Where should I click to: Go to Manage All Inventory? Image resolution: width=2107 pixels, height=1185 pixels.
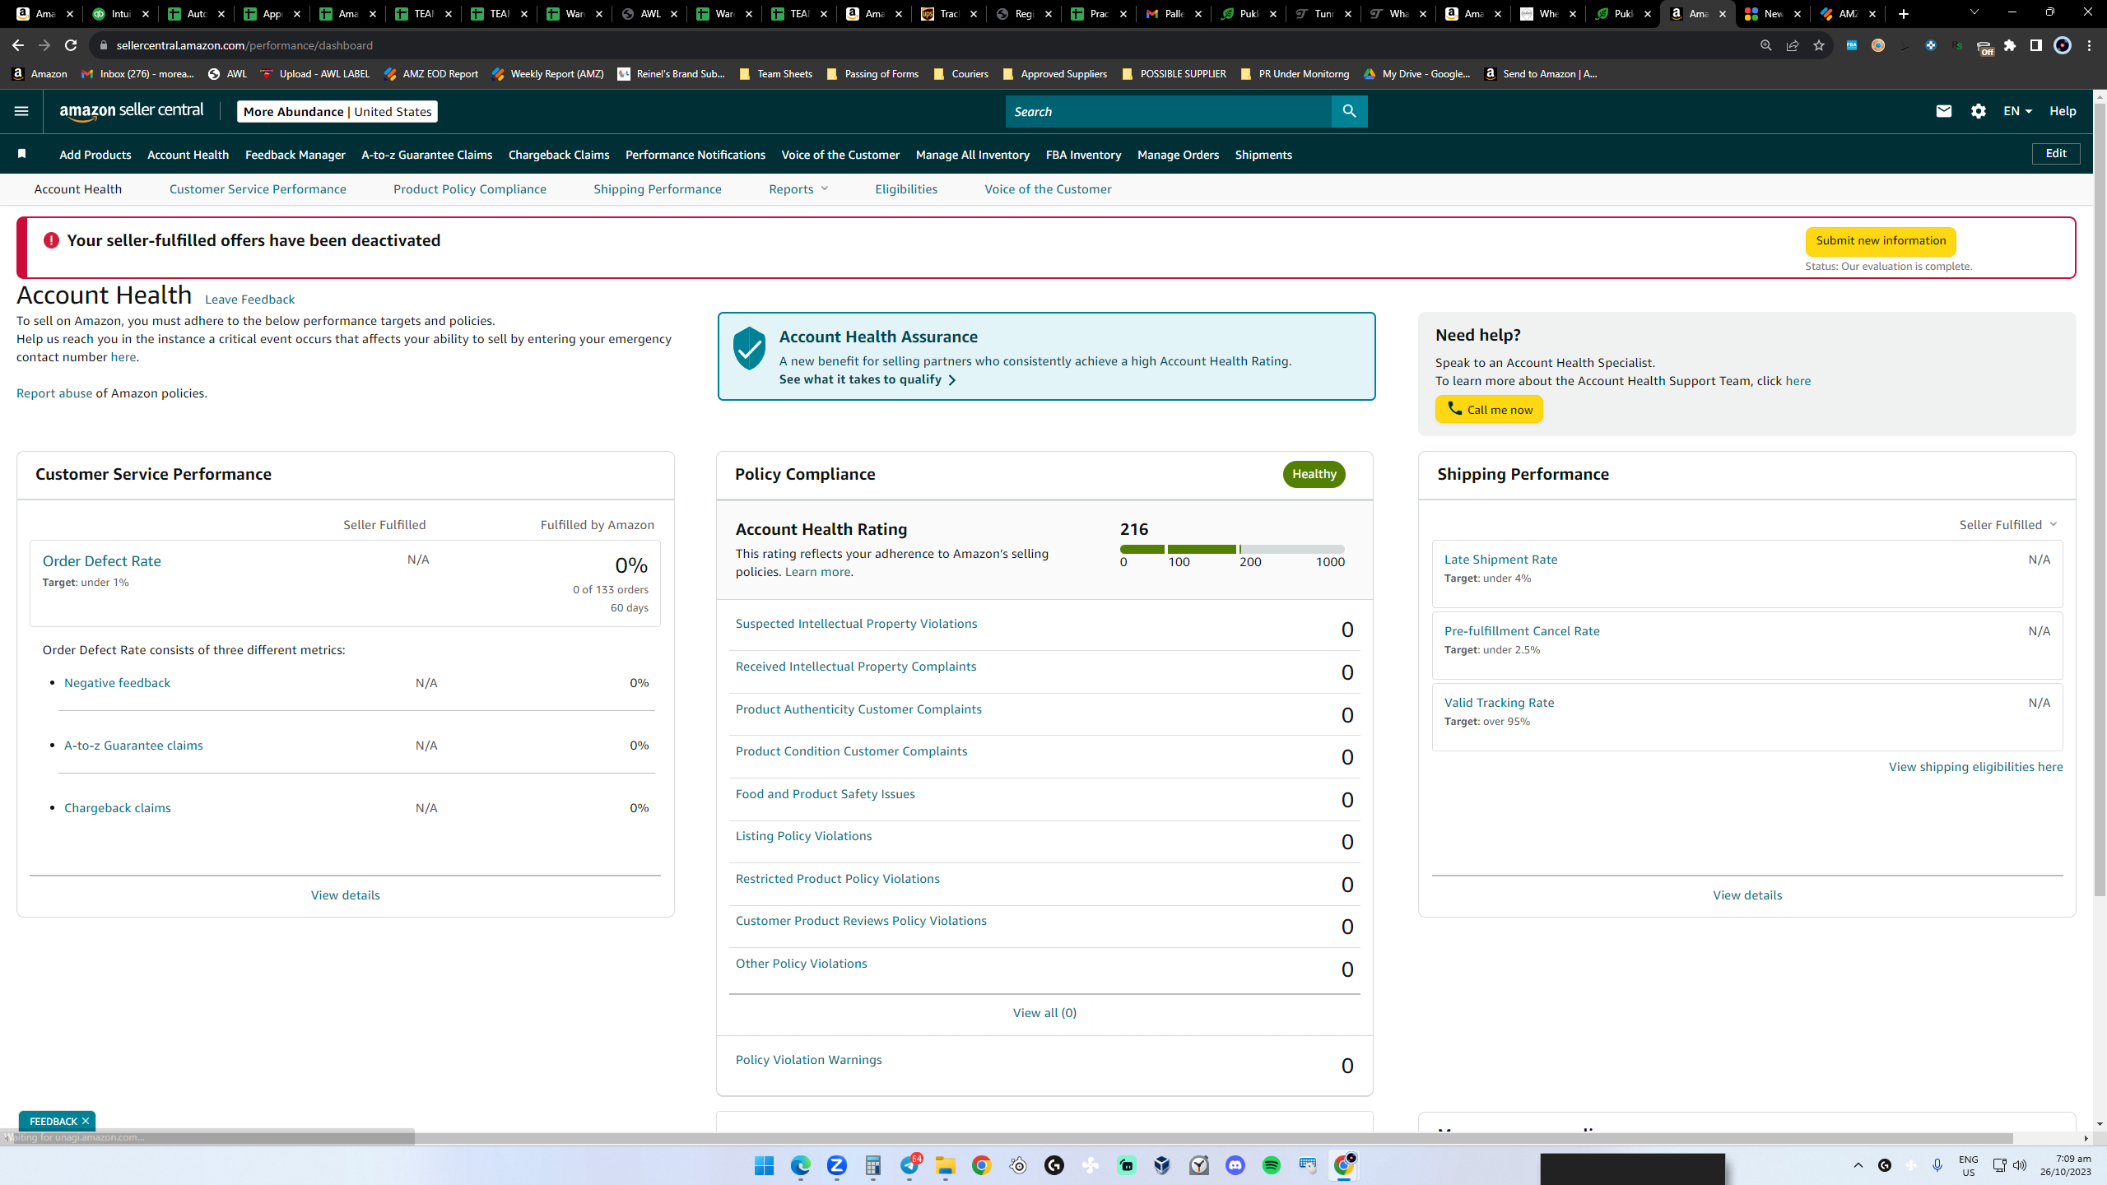point(973,155)
